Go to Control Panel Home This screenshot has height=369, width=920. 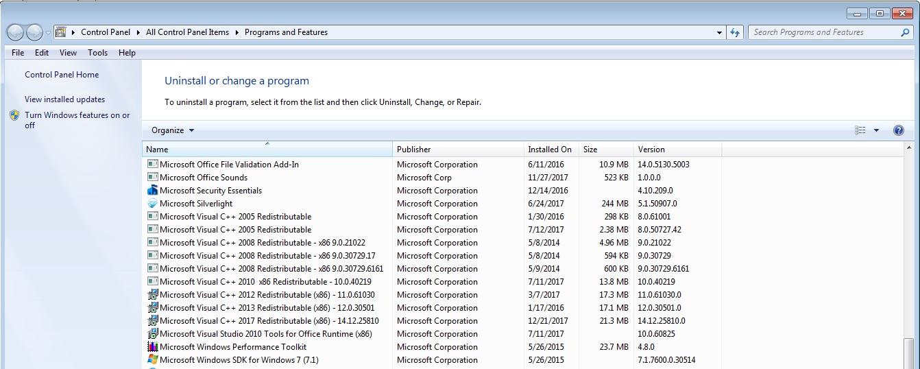pos(62,75)
